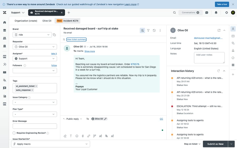Click the Show more link
This screenshot has width=237, height=148.
tap(90, 51)
